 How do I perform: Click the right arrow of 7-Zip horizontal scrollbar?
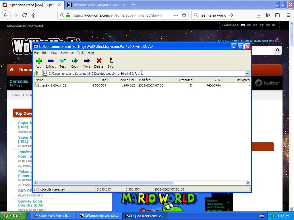tap(248, 182)
